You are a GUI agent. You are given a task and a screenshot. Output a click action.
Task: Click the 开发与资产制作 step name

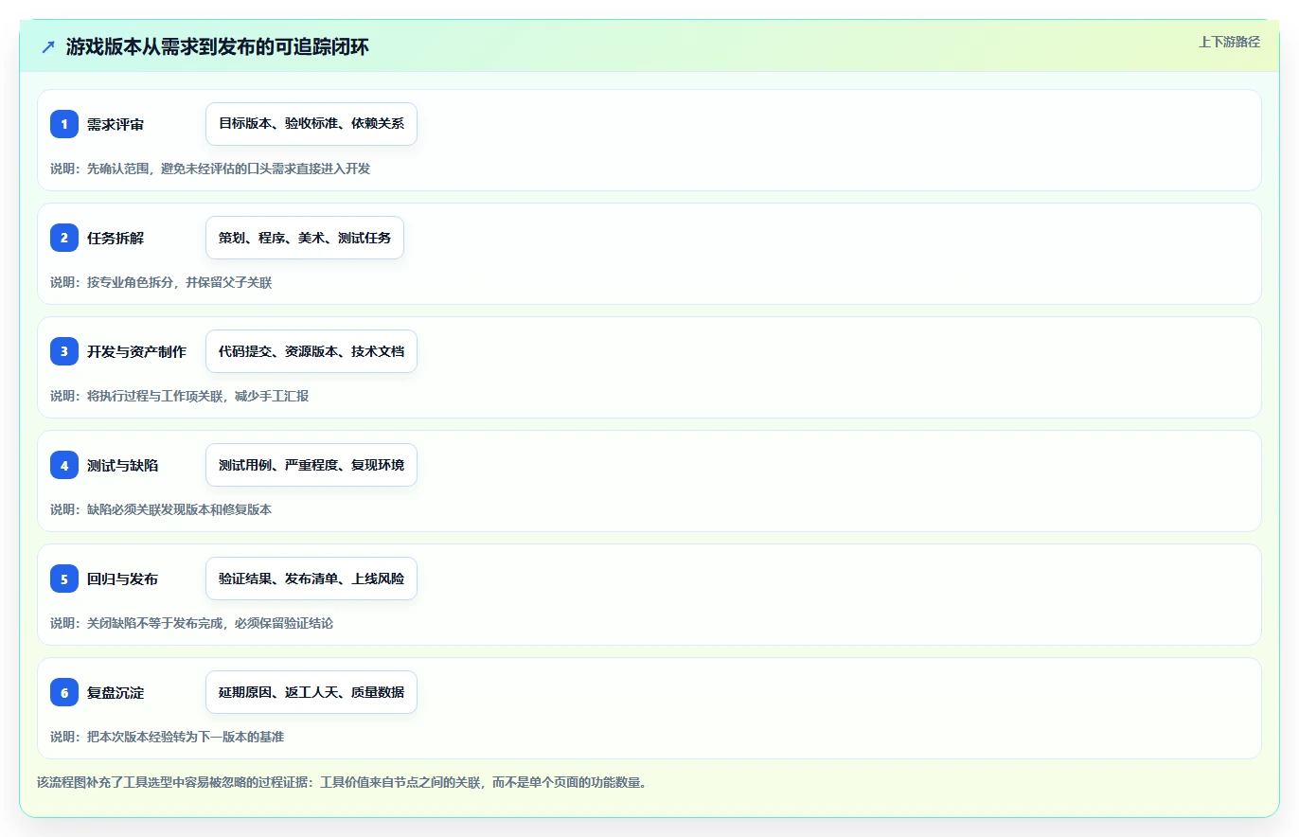[x=136, y=351]
